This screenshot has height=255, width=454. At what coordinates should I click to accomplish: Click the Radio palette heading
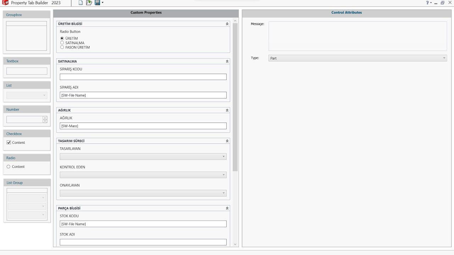11,158
